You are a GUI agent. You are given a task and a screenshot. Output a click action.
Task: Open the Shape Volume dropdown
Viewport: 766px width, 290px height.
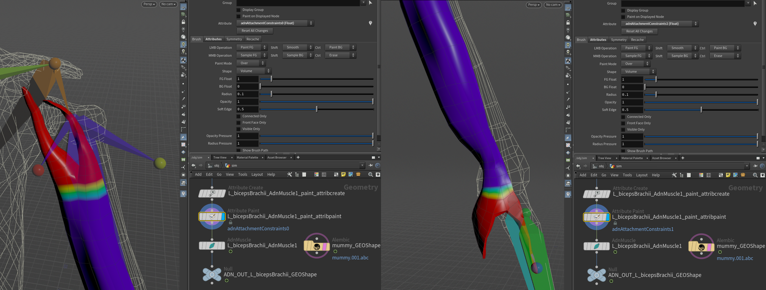[253, 71]
